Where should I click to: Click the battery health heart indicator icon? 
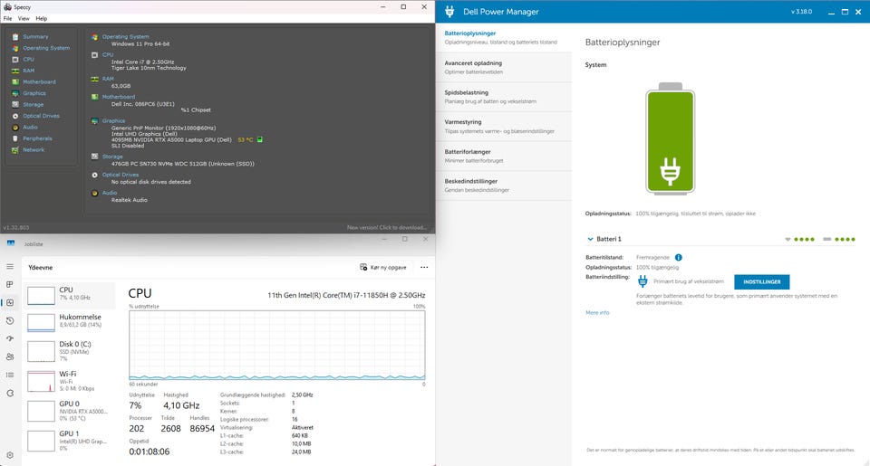788,240
